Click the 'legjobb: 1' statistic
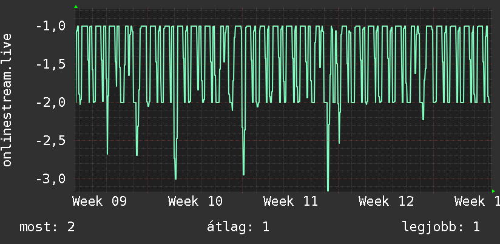This screenshot has width=500, height=244. pos(441,227)
